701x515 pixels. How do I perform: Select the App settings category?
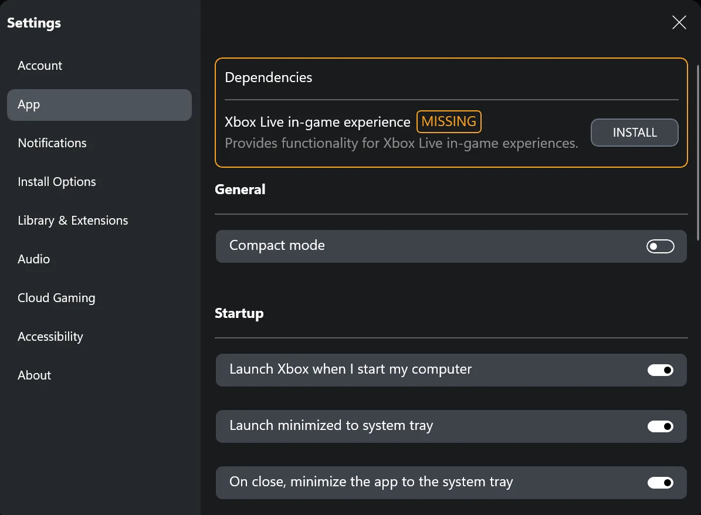tap(99, 105)
